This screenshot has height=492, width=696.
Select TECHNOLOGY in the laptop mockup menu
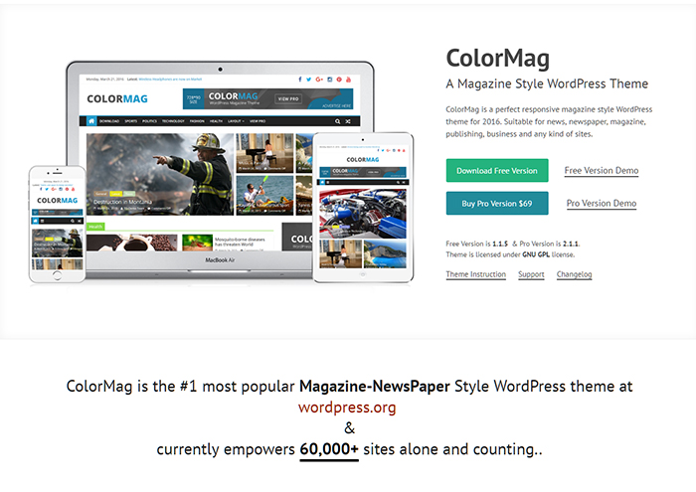click(173, 121)
